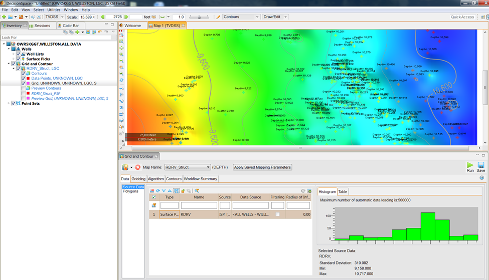Toggle the Point Sets checkbox
The height and width of the screenshot is (280, 489).
click(14, 103)
